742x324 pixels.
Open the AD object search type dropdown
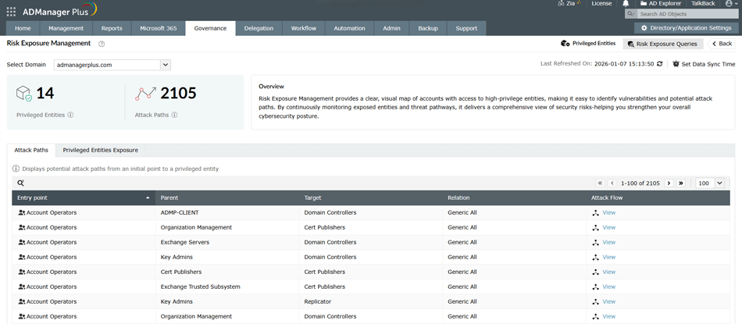tap(630, 14)
